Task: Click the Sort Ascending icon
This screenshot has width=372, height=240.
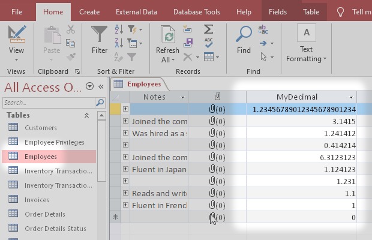Action: coord(118,29)
